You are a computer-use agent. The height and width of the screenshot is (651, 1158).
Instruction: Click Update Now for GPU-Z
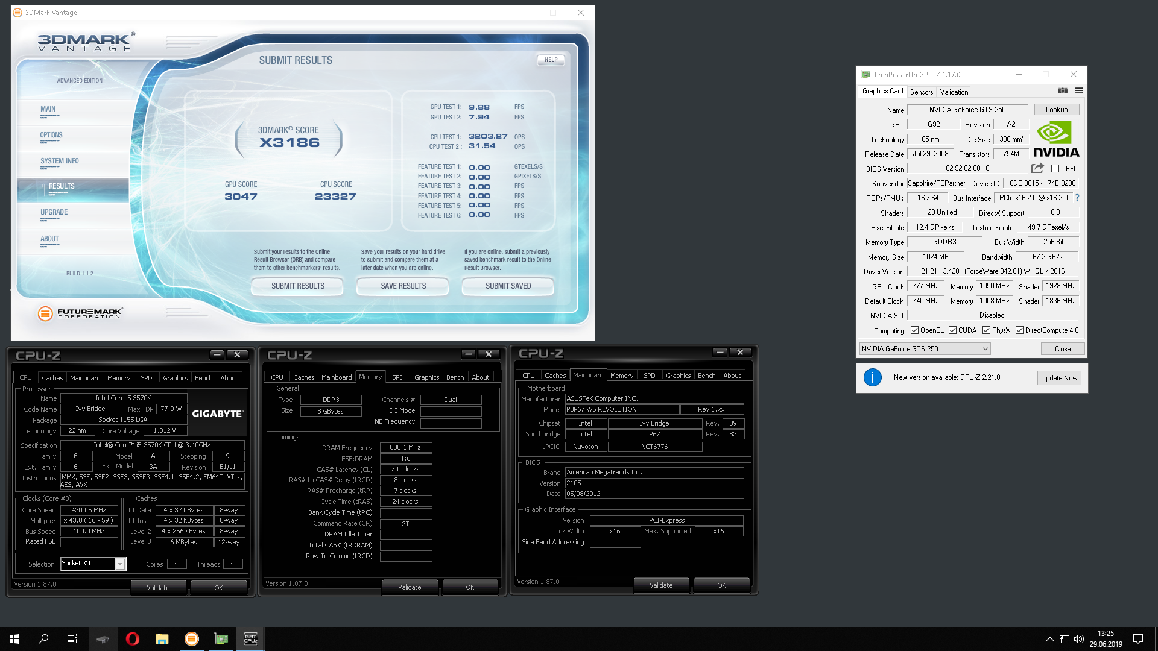click(x=1059, y=378)
